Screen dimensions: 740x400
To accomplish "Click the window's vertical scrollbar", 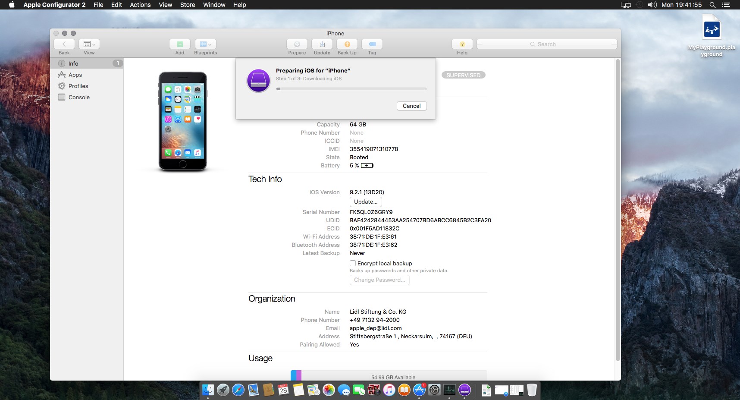I will tap(618, 211).
